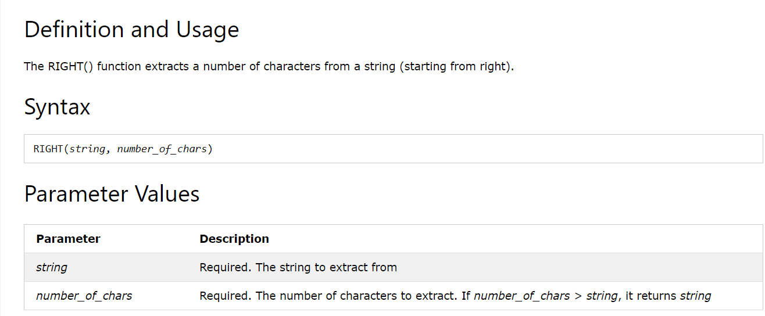Select number_of_chars argument in the syntax code
This screenshot has width=765, height=316.
pyautogui.click(x=162, y=149)
